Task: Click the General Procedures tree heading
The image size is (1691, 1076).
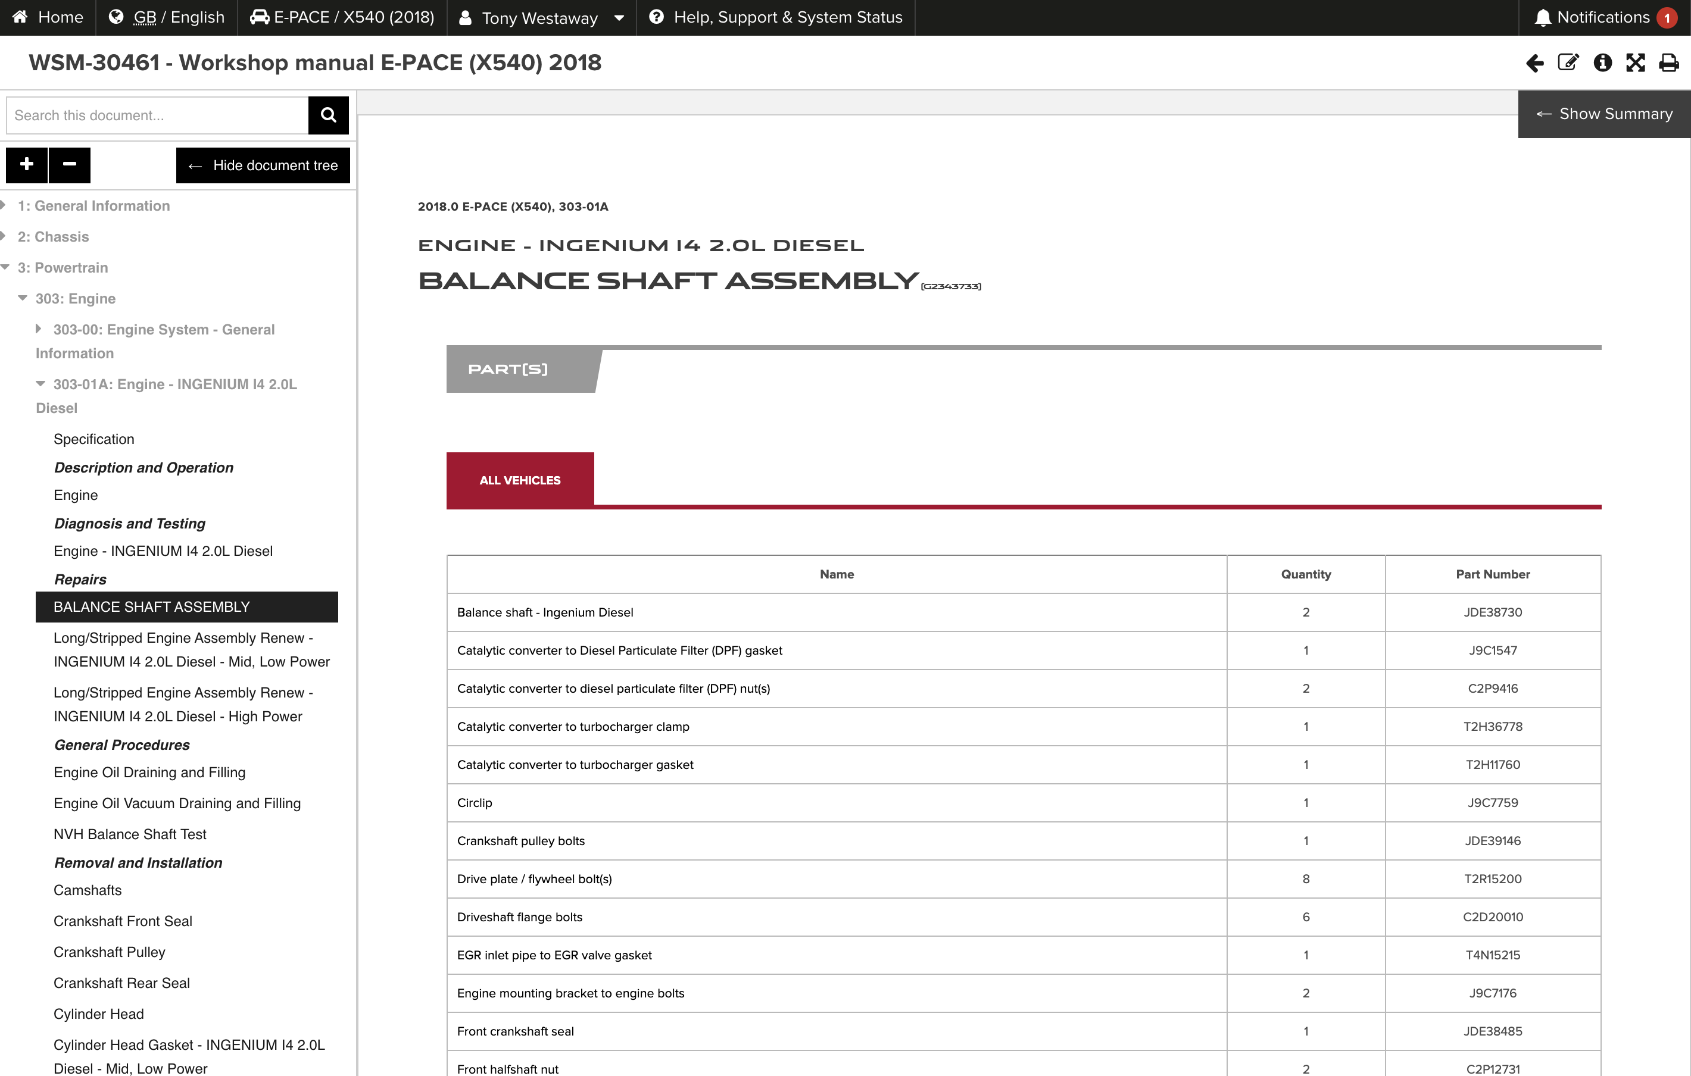Action: [122, 745]
